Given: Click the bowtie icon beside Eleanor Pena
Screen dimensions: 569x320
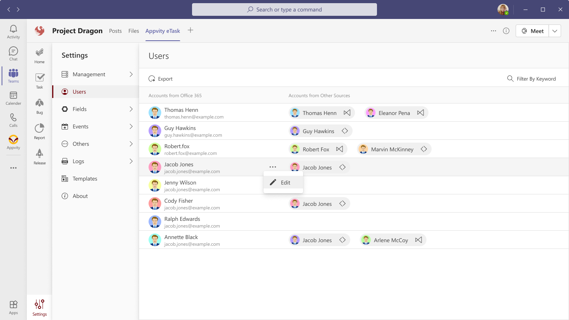Looking at the screenshot, I should [420, 113].
